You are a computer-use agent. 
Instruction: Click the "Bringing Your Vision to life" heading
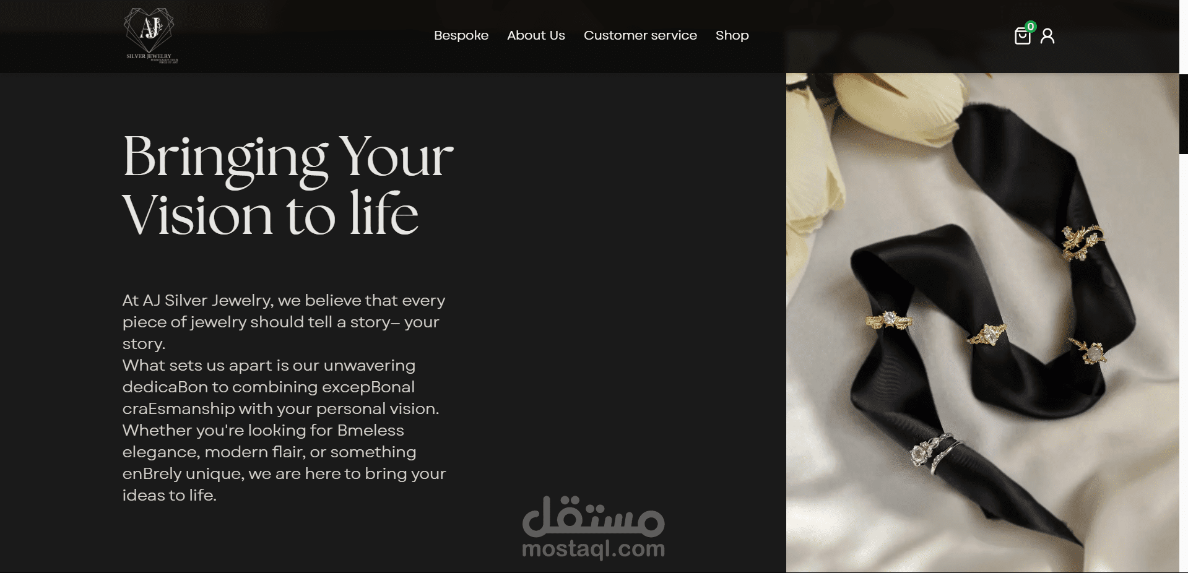288,184
